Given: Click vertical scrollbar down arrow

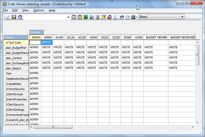Looking at the screenshot, I should (198, 123).
